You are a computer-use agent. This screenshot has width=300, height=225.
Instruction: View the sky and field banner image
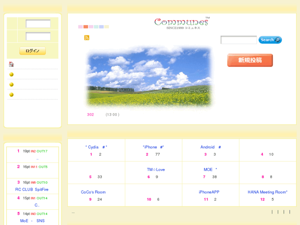pos(149,78)
